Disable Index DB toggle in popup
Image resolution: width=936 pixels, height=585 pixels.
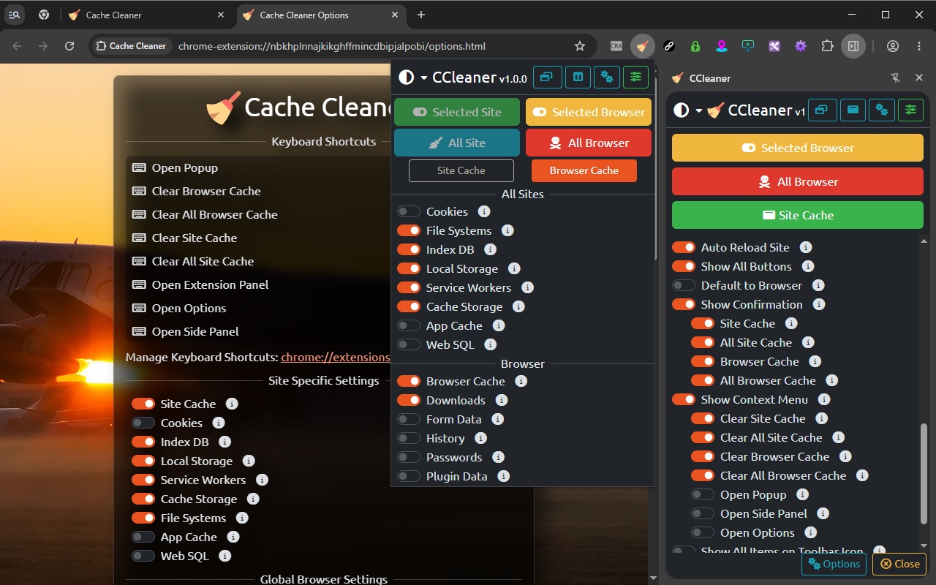pyautogui.click(x=409, y=249)
